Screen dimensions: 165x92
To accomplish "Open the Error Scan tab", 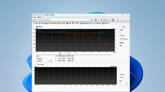I will pyautogui.click(x=53, y=23).
